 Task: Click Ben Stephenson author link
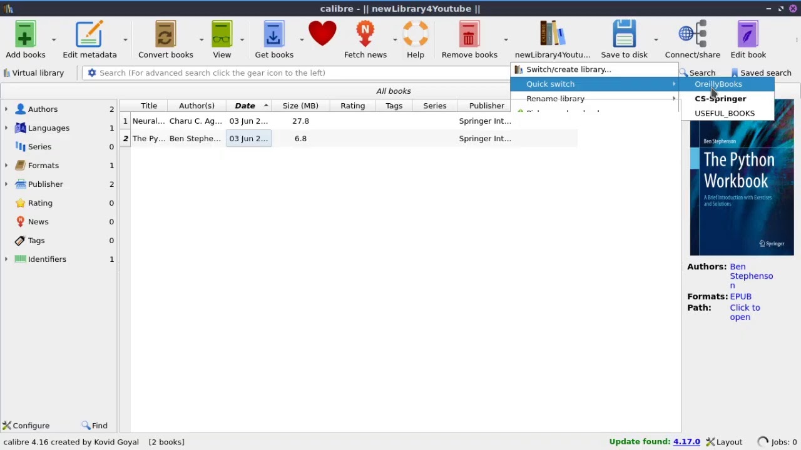click(x=751, y=276)
